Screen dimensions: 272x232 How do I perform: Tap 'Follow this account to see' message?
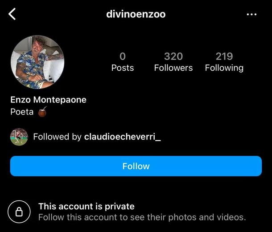click(142, 217)
